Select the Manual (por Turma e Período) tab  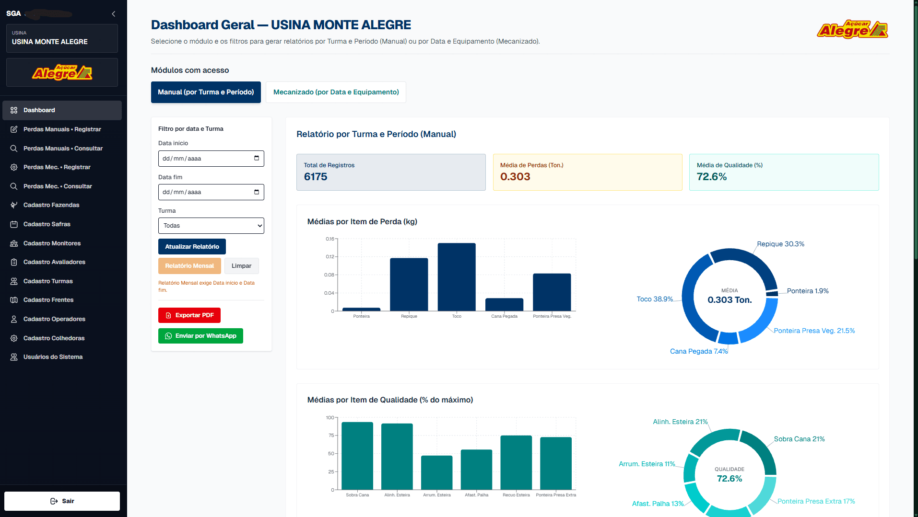pyautogui.click(x=206, y=92)
